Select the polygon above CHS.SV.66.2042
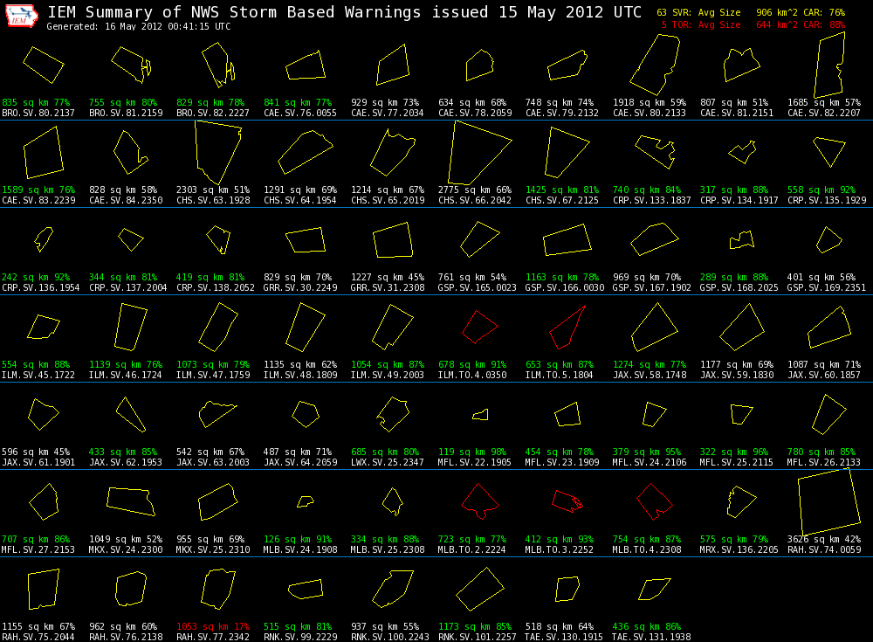This screenshot has width=873, height=642. tap(480, 153)
